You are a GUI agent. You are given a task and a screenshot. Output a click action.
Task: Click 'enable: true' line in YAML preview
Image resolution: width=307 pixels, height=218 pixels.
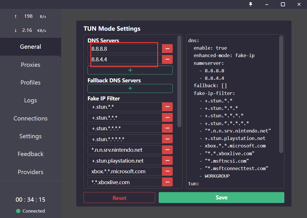click(210, 48)
